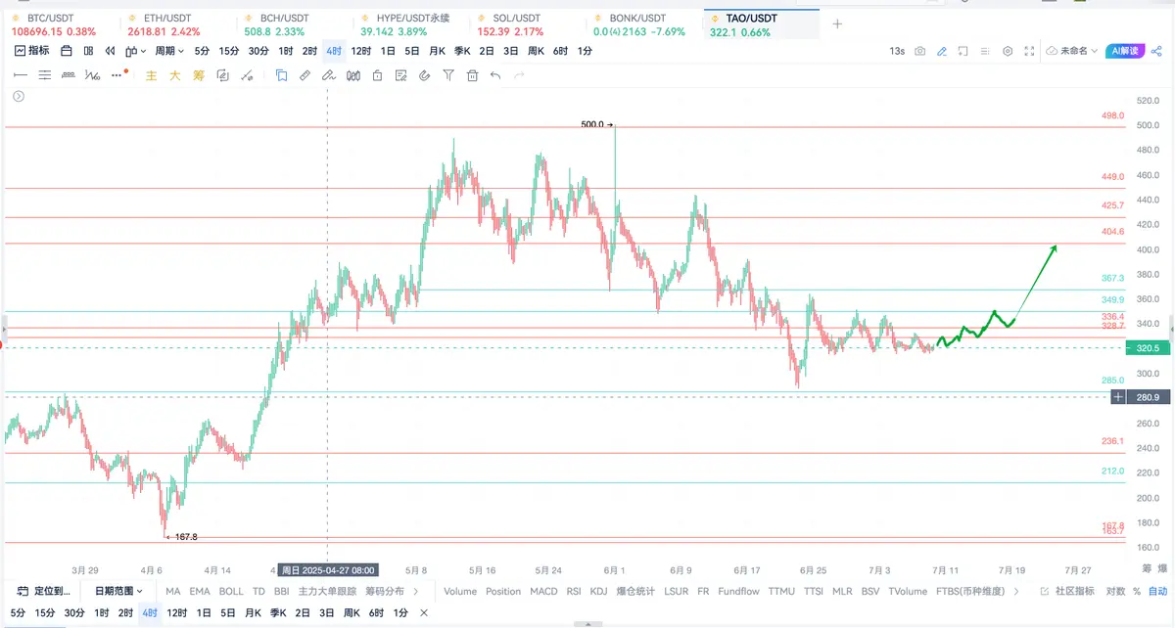Image resolution: width=1175 pixels, height=628 pixels.
Task: Enable the Volume sub-indicator
Action: (460, 591)
